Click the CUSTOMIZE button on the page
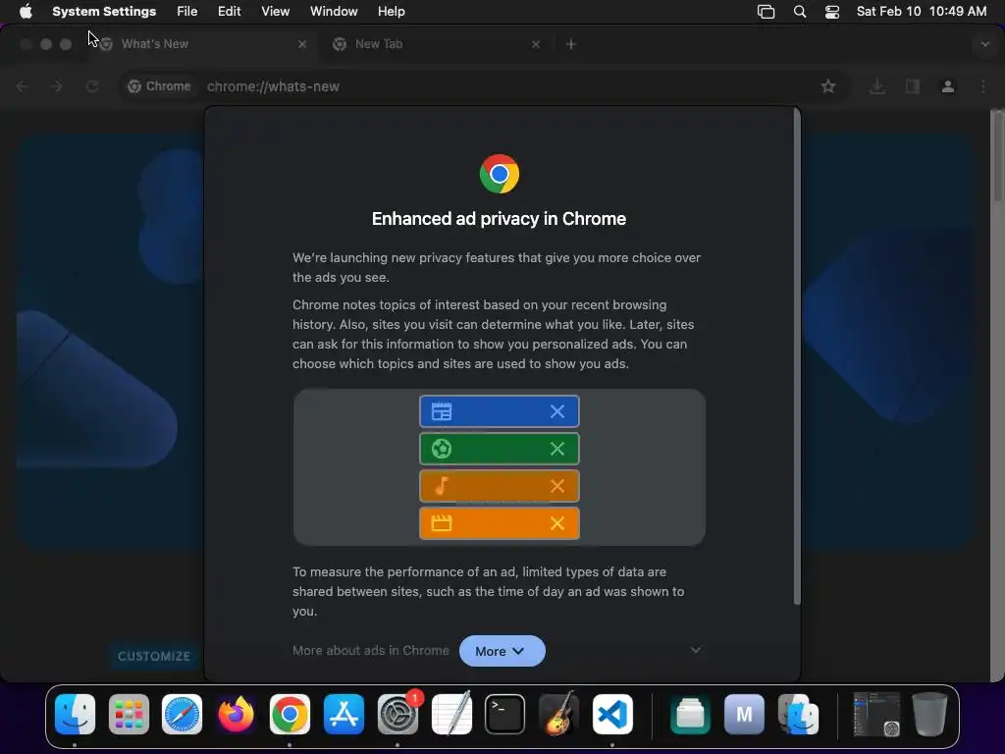Screen dimensions: 1005x754 pyautogui.click(x=154, y=656)
